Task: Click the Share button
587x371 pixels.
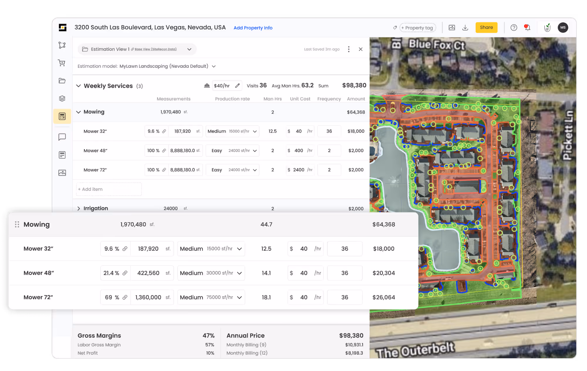Action: click(486, 28)
